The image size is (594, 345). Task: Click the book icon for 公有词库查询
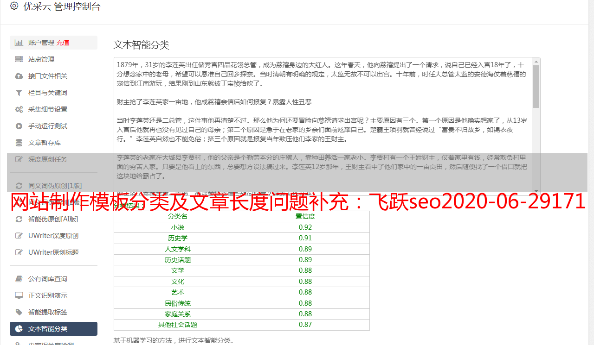pos(19,279)
